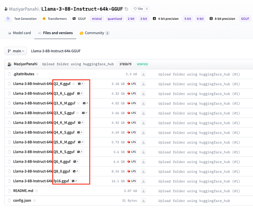253x215 pixels.
Task: Click the 6-bit tag
Action: coord(200,19)
